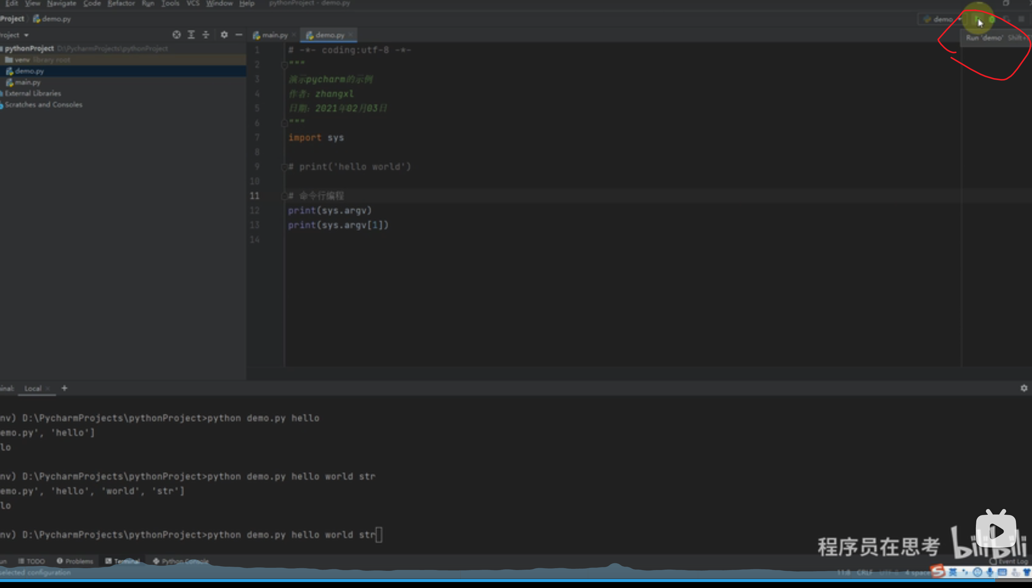This screenshot has width=1032, height=588.
Task: Click Sogou soft keyboard icon
Action: tap(1002, 572)
